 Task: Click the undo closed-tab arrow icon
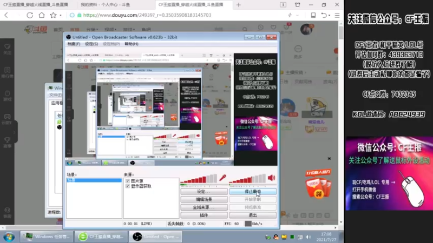[324, 15]
